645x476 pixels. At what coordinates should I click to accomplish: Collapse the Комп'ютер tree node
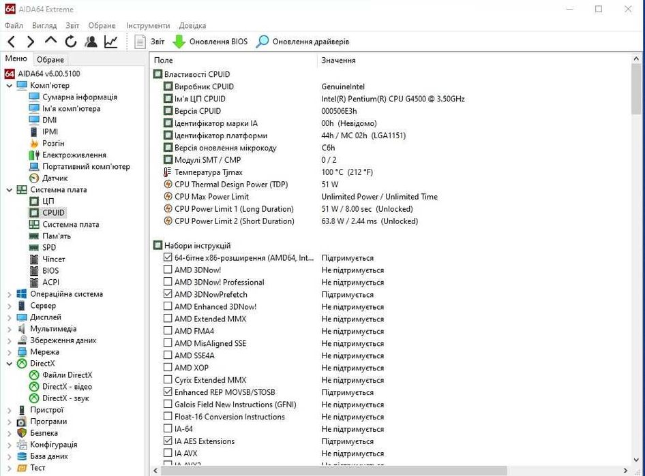point(9,85)
